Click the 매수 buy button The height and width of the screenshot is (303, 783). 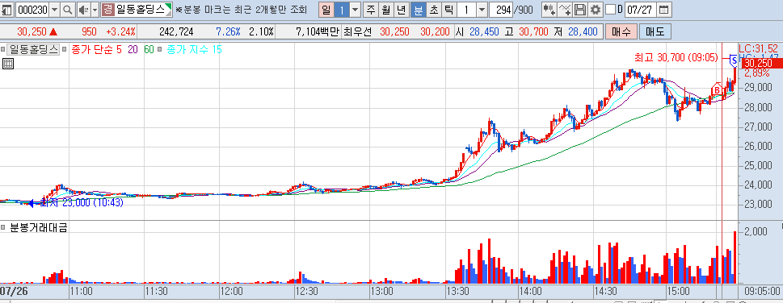point(621,32)
